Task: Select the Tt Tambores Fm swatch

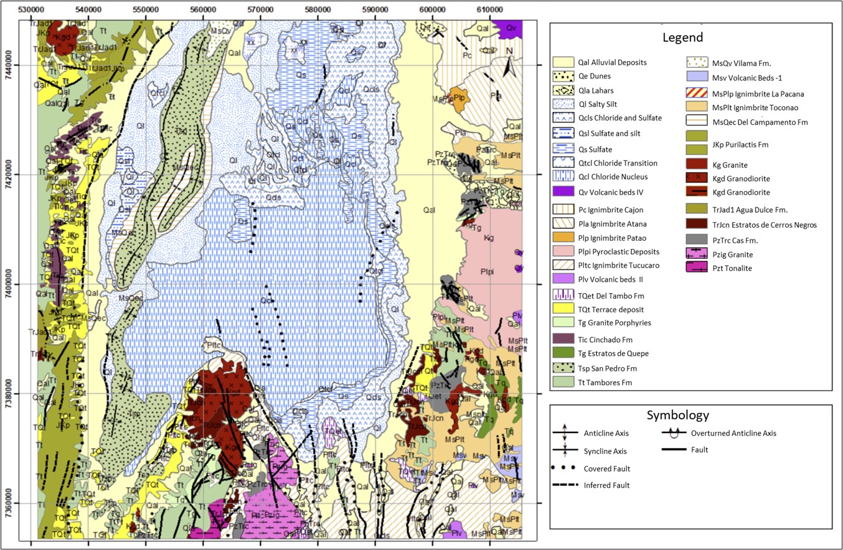Action: point(563,382)
